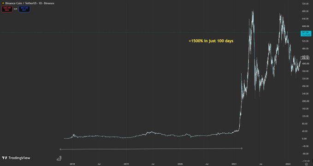Click the 2022 label on time axis
Screen dimensions: 313x166
click(x=288, y=164)
